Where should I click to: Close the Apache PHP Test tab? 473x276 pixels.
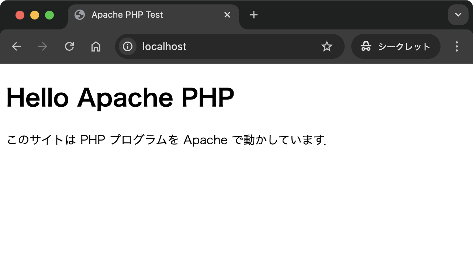[x=227, y=15]
